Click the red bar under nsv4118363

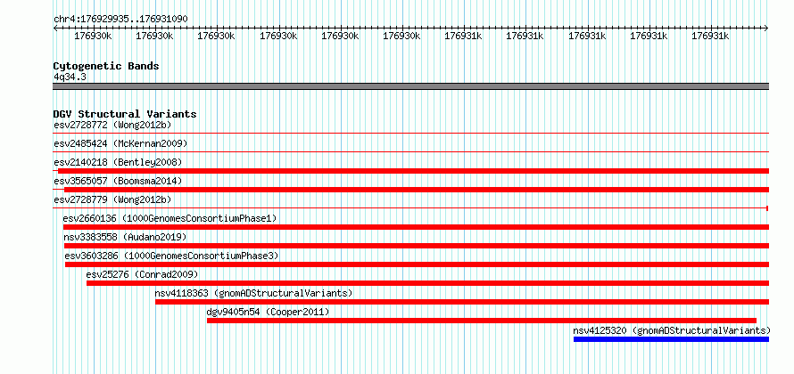[462, 302]
